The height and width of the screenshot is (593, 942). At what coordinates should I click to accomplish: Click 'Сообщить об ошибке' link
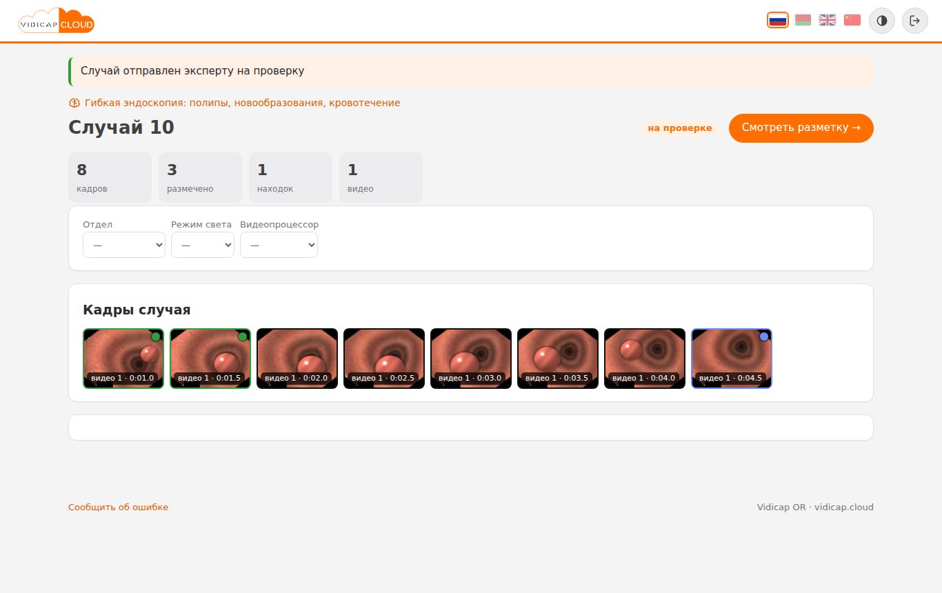[118, 507]
